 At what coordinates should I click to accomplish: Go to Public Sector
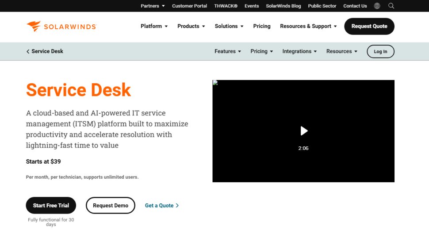pos(322,6)
